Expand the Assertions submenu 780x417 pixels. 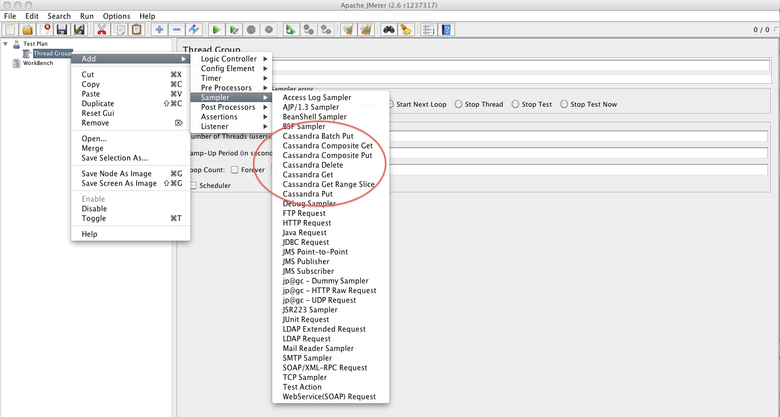tap(231, 117)
